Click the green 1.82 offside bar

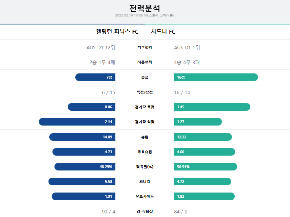205,196
